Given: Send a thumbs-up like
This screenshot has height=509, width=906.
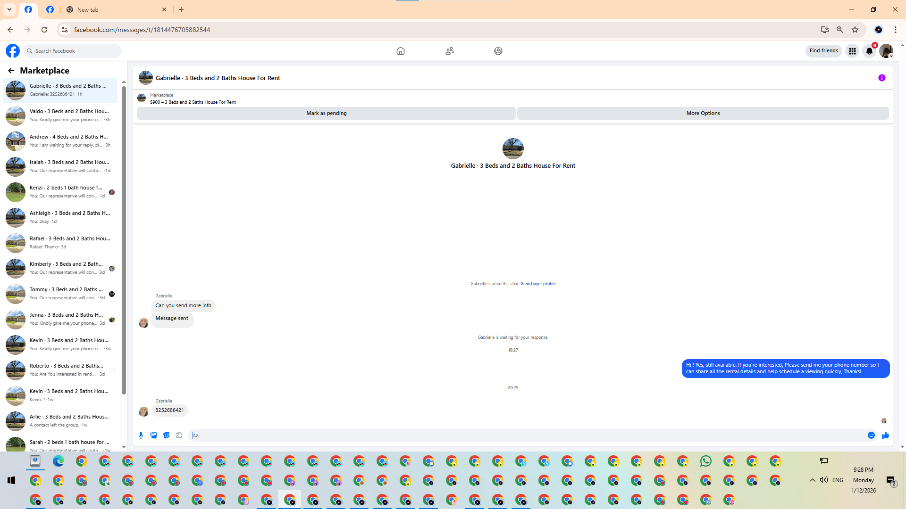Looking at the screenshot, I should (x=885, y=435).
